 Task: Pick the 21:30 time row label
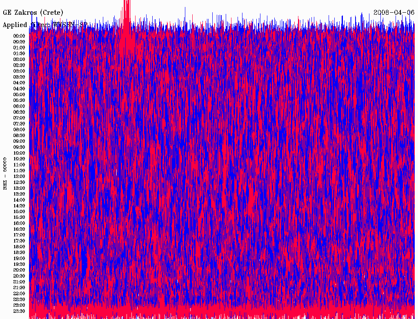coord(19,288)
